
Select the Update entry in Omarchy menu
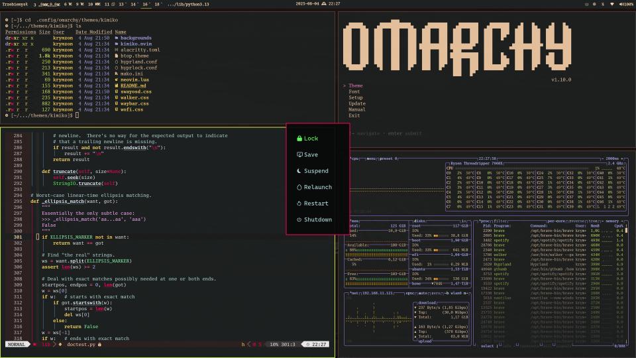pos(357,103)
